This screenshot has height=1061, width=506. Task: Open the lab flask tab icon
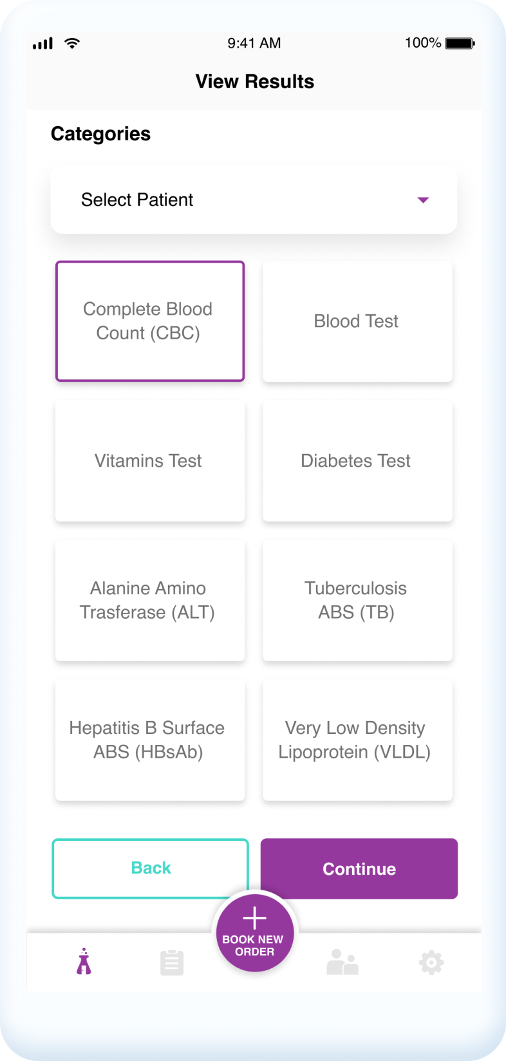tap(84, 962)
